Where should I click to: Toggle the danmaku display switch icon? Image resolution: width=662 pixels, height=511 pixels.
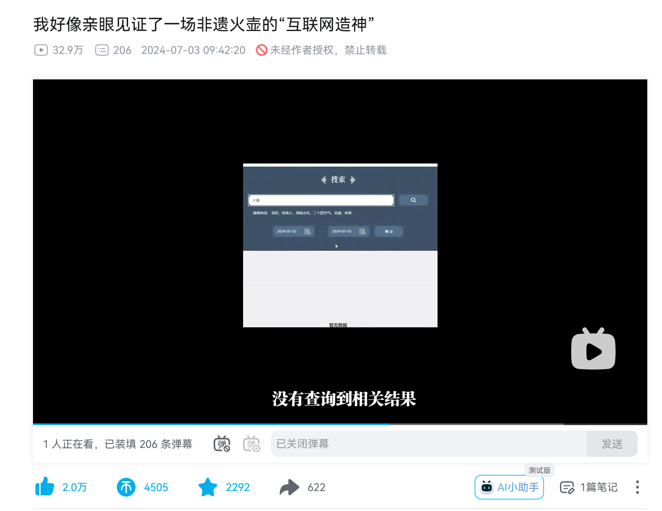(222, 444)
